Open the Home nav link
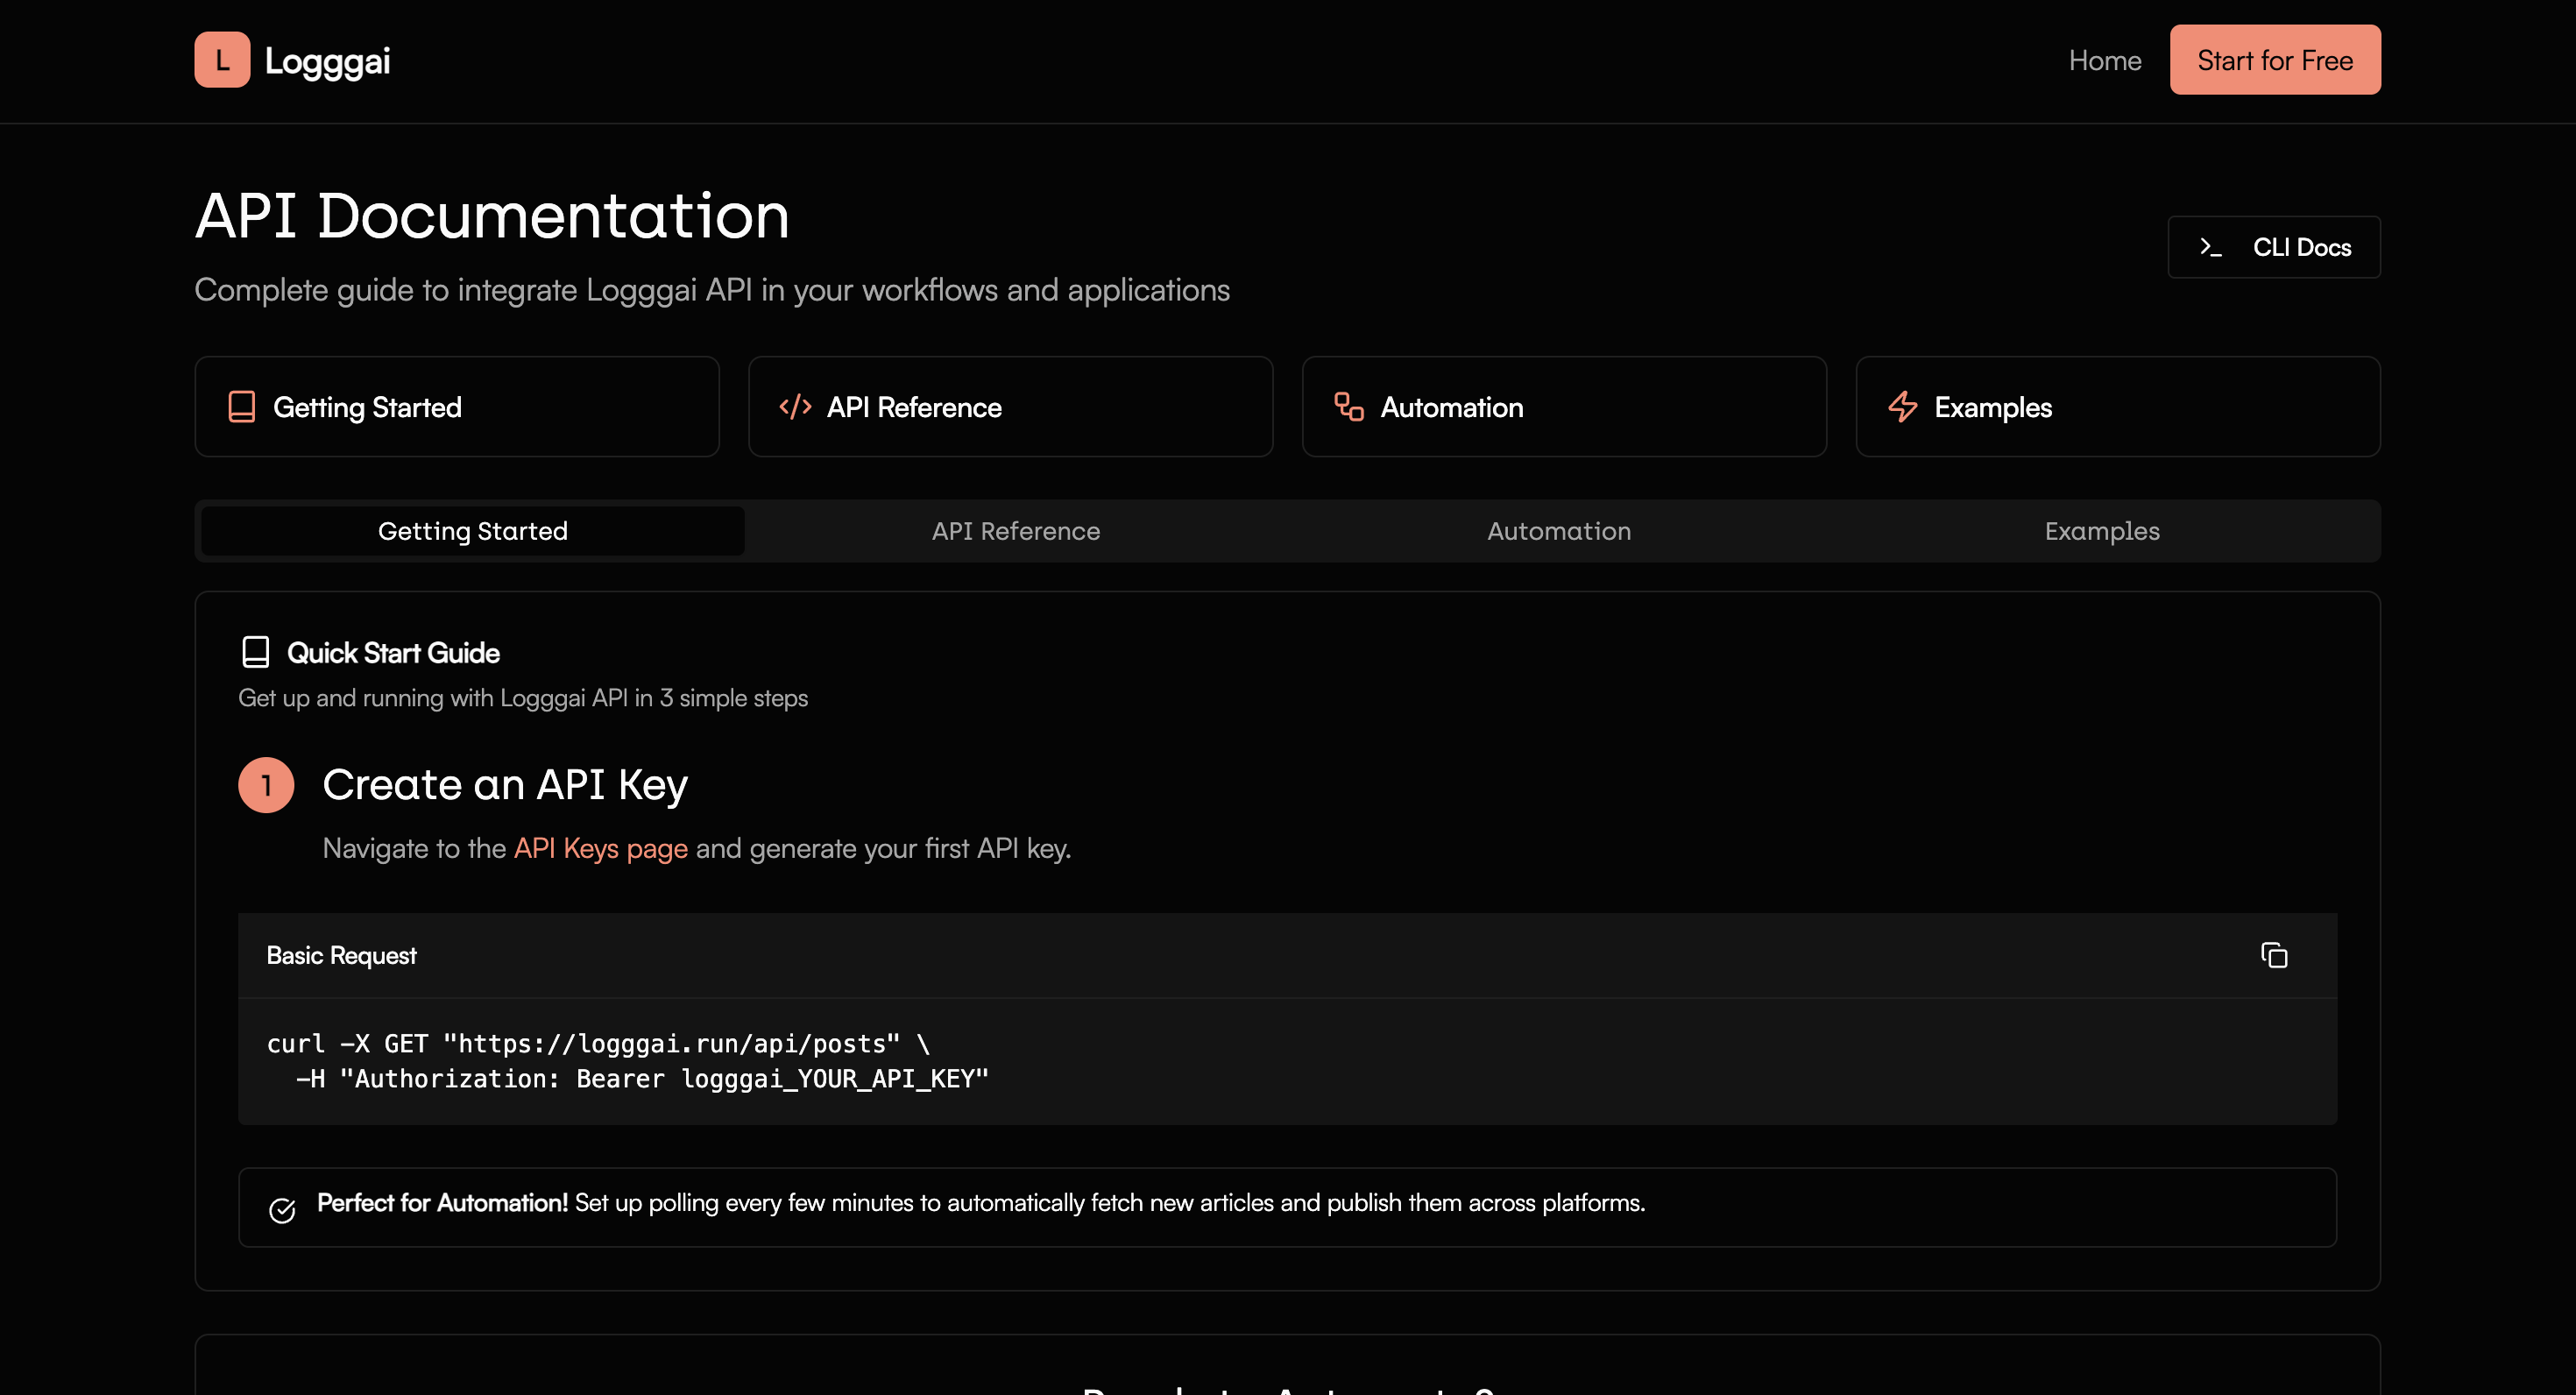Image resolution: width=2576 pixels, height=1395 pixels. pyautogui.click(x=2105, y=60)
